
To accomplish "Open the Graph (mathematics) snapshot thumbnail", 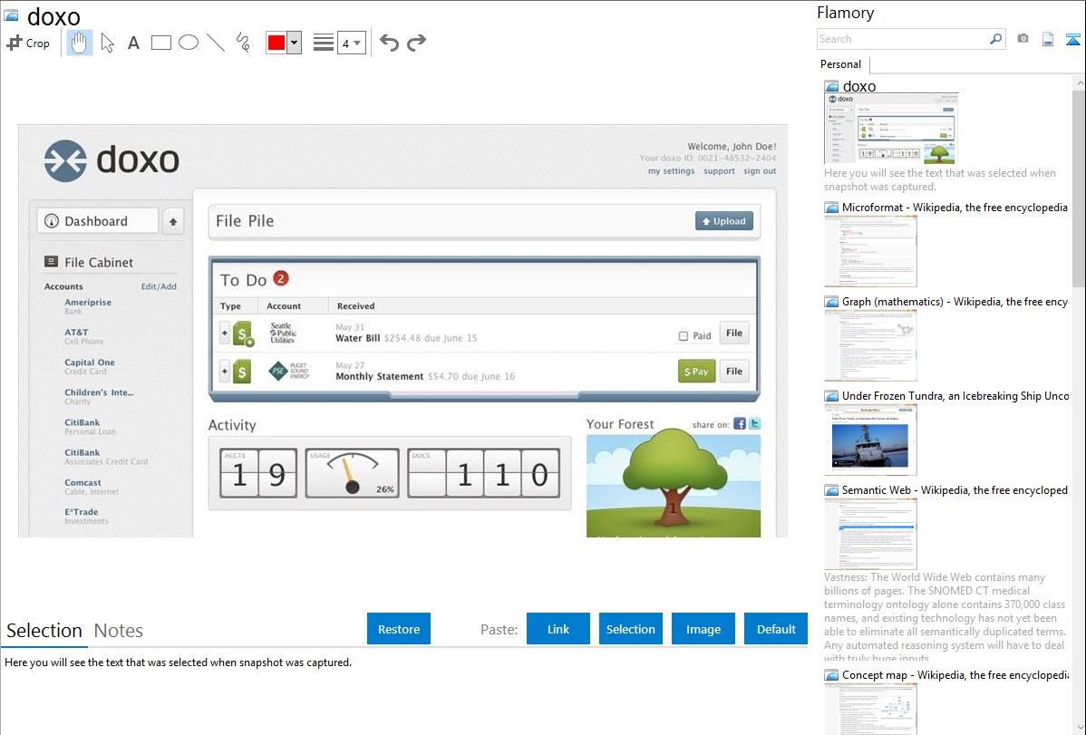I will pos(870,345).
